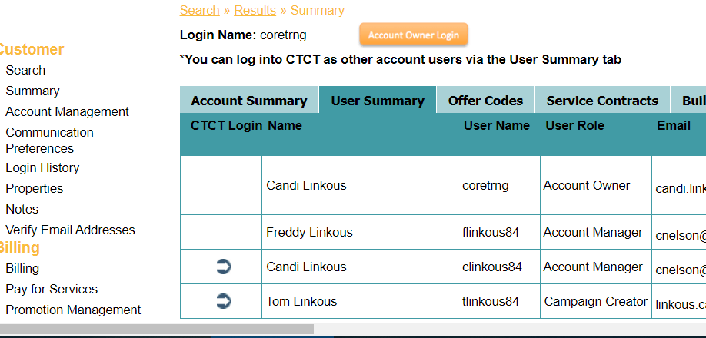706x338 pixels.
Task: Click the Account Owner Login button
Action: [413, 35]
